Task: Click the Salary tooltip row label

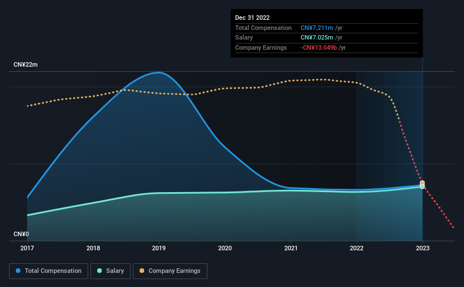Action: click(244, 38)
